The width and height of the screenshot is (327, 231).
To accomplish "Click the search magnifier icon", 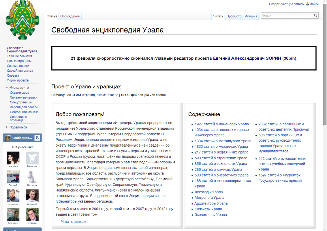I will 315,15.
